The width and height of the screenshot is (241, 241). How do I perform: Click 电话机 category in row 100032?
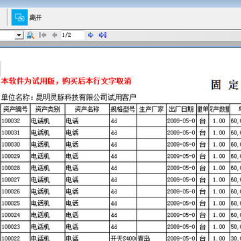(x=48, y=121)
